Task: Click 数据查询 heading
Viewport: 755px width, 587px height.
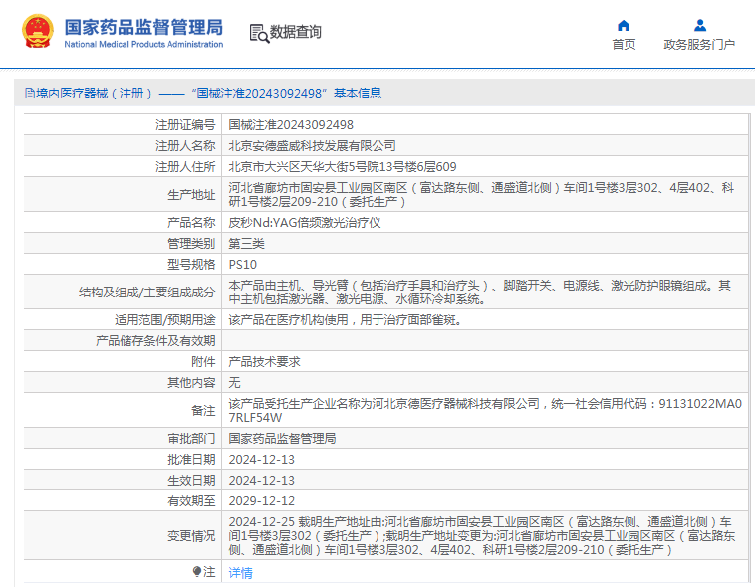Action: [x=295, y=32]
